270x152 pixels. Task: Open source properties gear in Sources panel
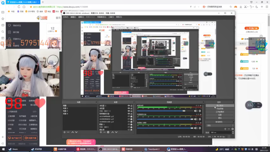(108, 132)
